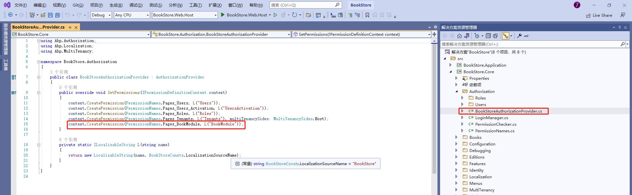Collapse the class outline toggle at line 7
The image size is (632, 195).
[39, 77]
